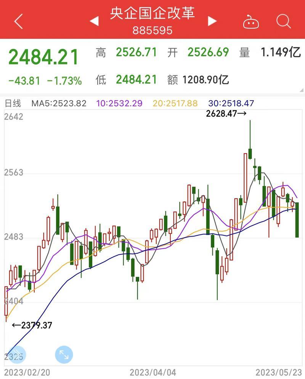The height and width of the screenshot is (379, 305).
Task: Open the robot assistant icon
Action: point(251,22)
